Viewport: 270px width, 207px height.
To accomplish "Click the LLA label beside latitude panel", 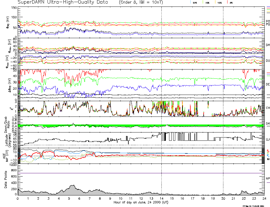I will point(268,139).
